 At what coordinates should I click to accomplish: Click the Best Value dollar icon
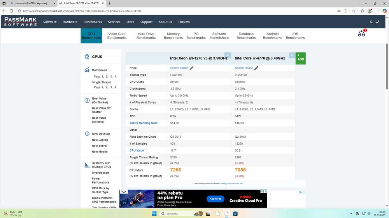(87, 100)
